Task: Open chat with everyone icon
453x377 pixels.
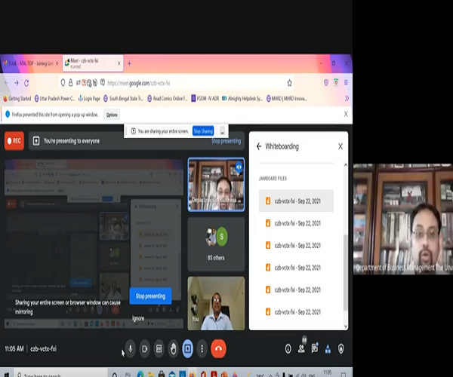Action: coord(315,349)
